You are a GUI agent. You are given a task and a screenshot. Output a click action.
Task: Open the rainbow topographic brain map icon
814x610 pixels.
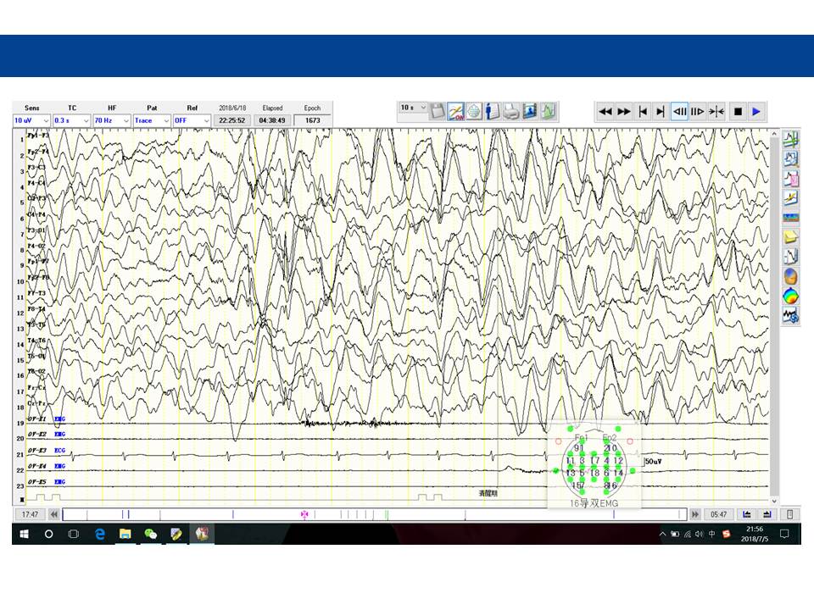click(x=790, y=297)
